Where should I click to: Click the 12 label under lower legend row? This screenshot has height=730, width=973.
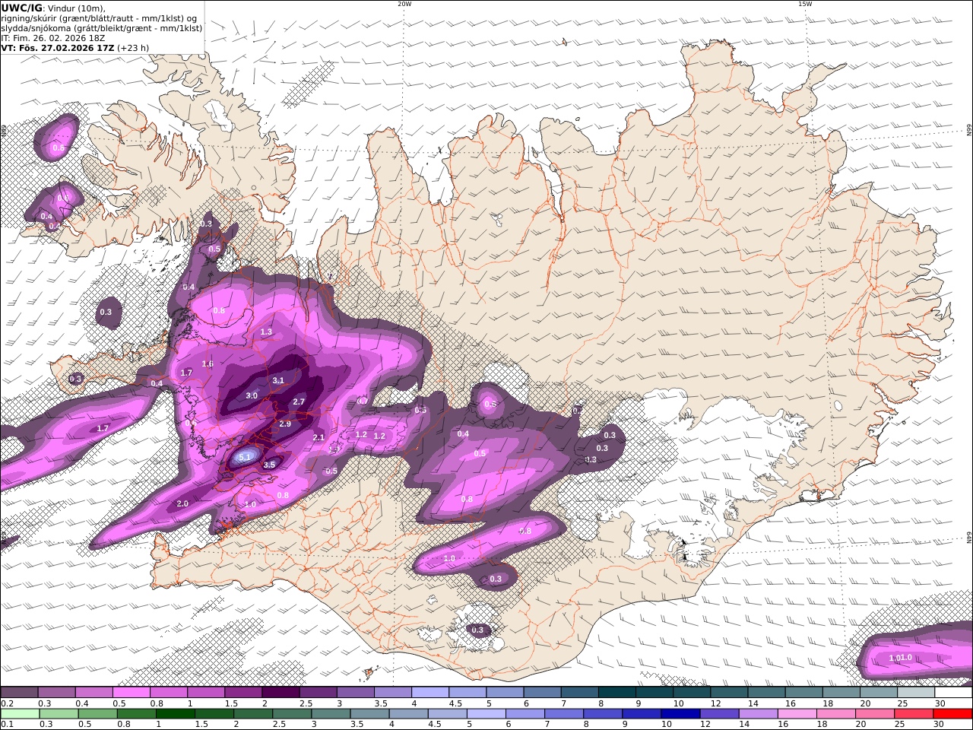click(707, 725)
